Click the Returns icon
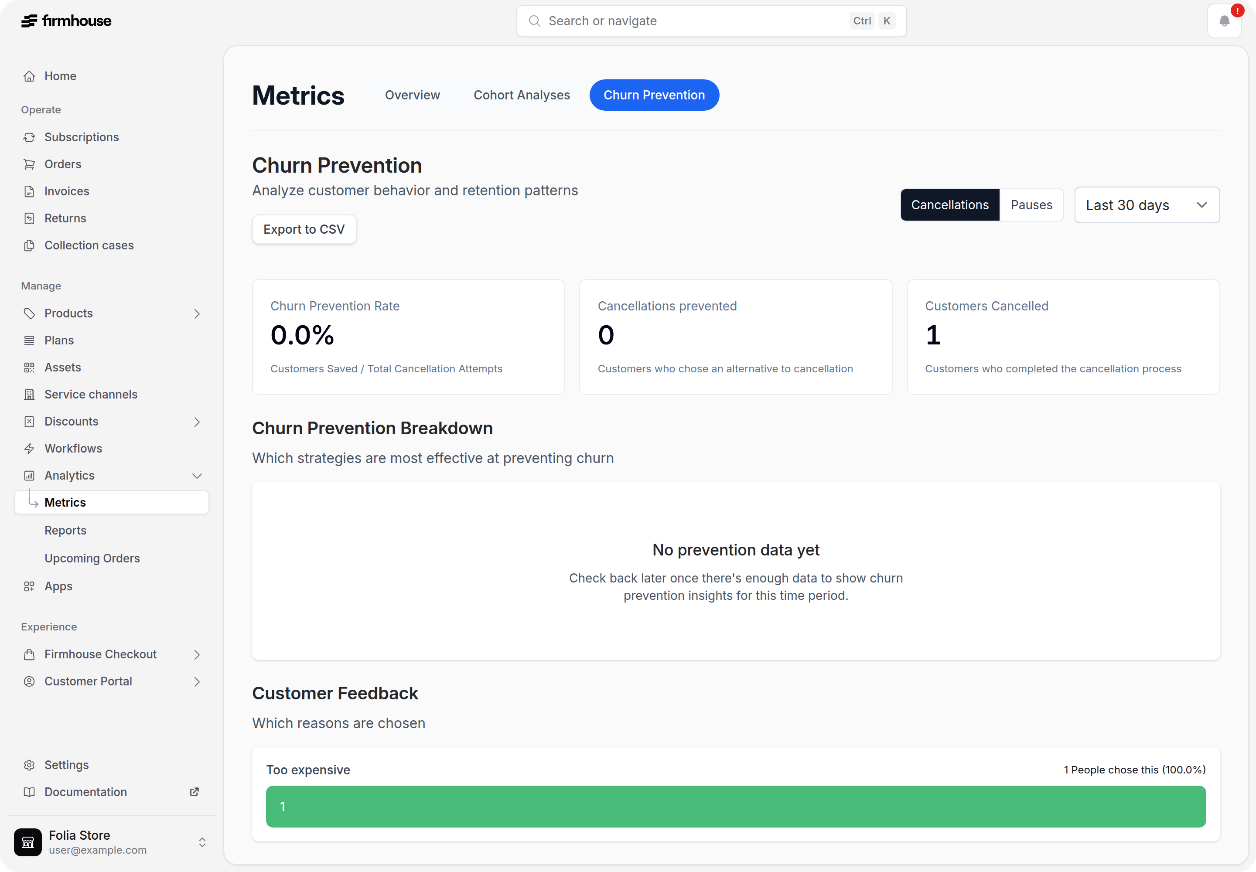 pos(30,218)
